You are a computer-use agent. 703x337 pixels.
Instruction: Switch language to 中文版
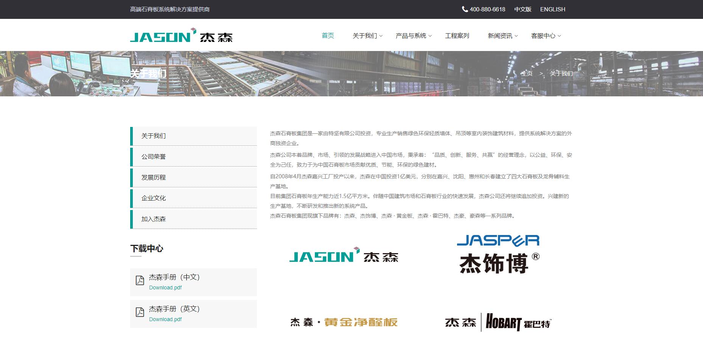click(x=523, y=9)
